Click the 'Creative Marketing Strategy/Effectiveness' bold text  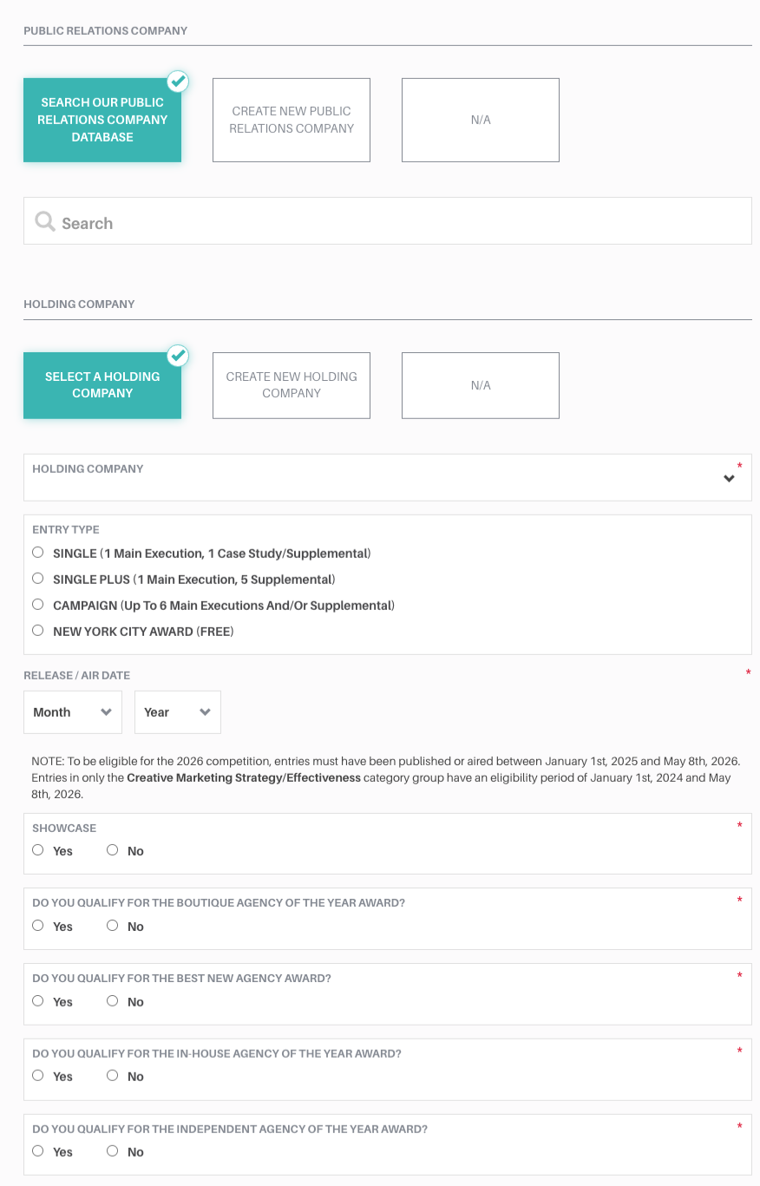click(x=244, y=777)
